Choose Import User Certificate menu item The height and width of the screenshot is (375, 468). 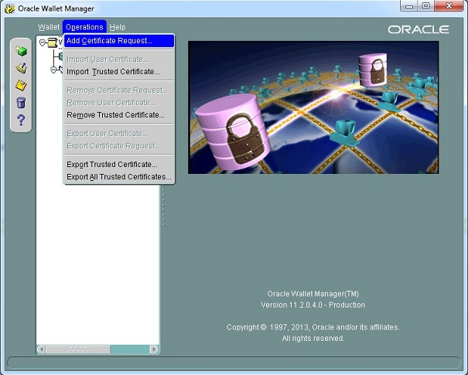tap(119, 60)
